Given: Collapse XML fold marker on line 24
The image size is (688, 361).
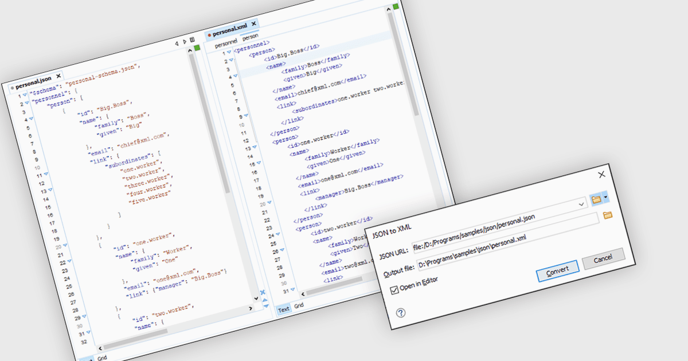Looking at the screenshot, I should tap(278, 234).
